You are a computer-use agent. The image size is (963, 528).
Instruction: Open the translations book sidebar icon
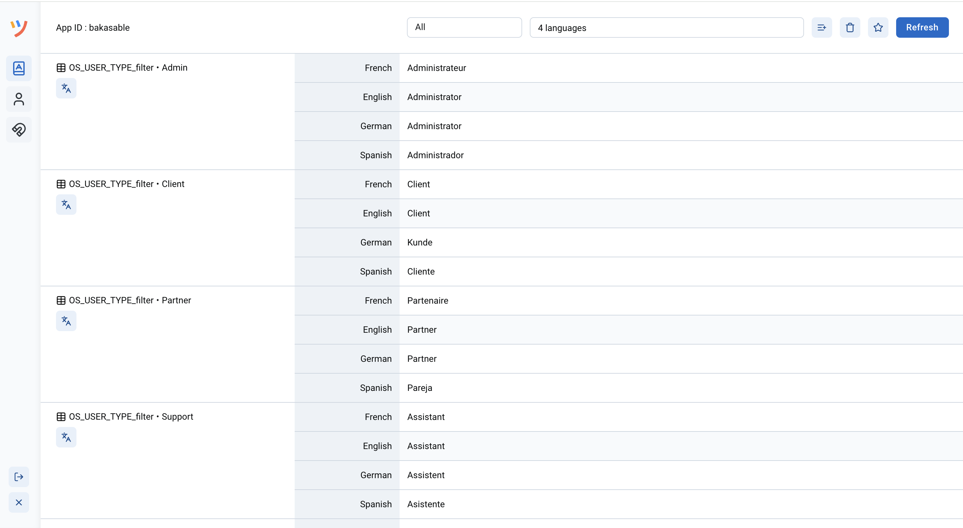click(19, 68)
